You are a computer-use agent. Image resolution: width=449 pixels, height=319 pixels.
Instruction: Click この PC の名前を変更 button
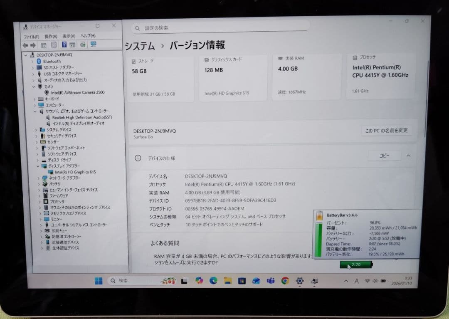coord(386,131)
